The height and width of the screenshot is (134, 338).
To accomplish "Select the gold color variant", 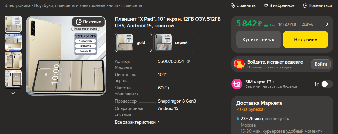I will [134, 42].
